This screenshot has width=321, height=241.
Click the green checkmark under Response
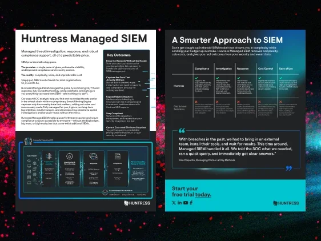(x=239, y=78)
